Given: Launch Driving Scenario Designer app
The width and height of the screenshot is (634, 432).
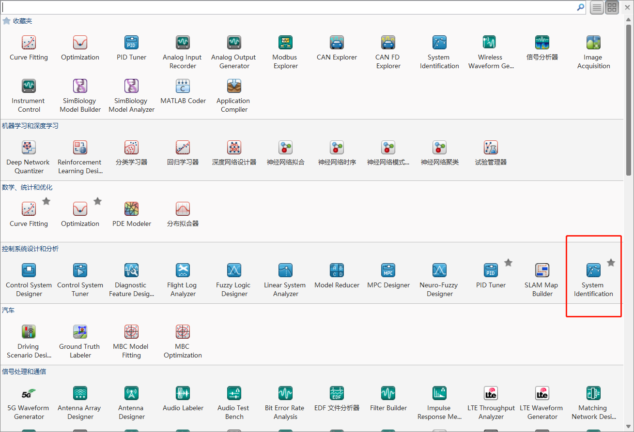Looking at the screenshot, I should pyautogui.click(x=29, y=342).
